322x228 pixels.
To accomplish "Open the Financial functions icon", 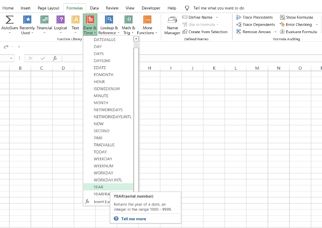I will pyautogui.click(x=44, y=20).
